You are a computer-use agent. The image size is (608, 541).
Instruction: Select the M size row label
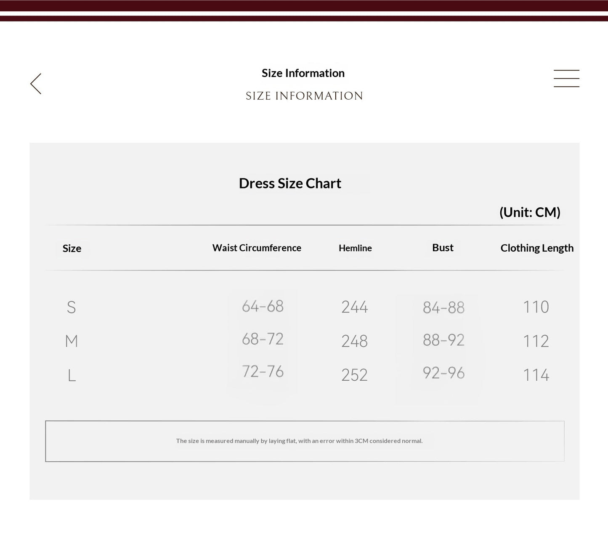[x=72, y=341]
